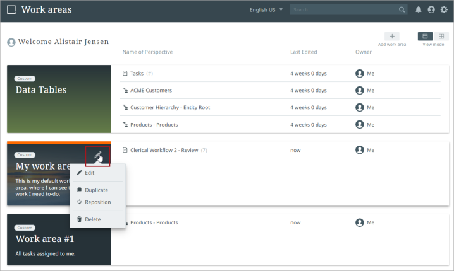Select the Data Tables work area tile
This screenshot has width=454, height=271.
(x=59, y=99)
